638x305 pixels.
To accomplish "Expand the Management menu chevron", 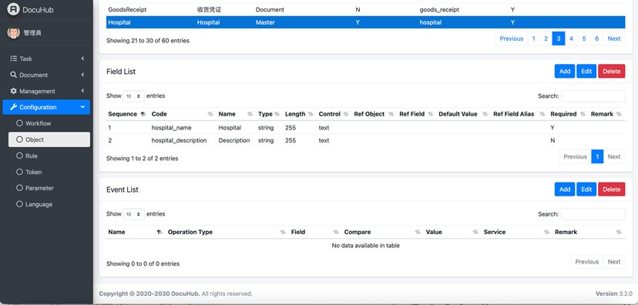I will pyautogui.click(x=82, y=91).
